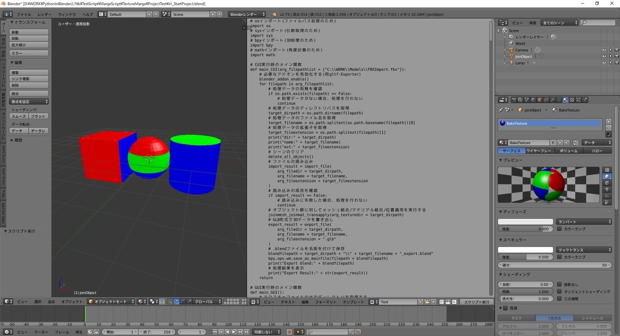The width and height of the screenshot is (620, 336).
Task: Switch to ハロー material type tab
Action: pyautogui.click(x=597, y=151)
